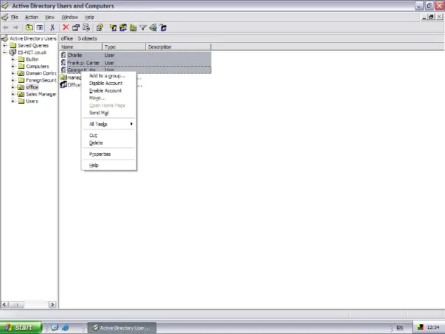Collapse the ES-NET.co.uk domain node

click(x=5, y=52)
